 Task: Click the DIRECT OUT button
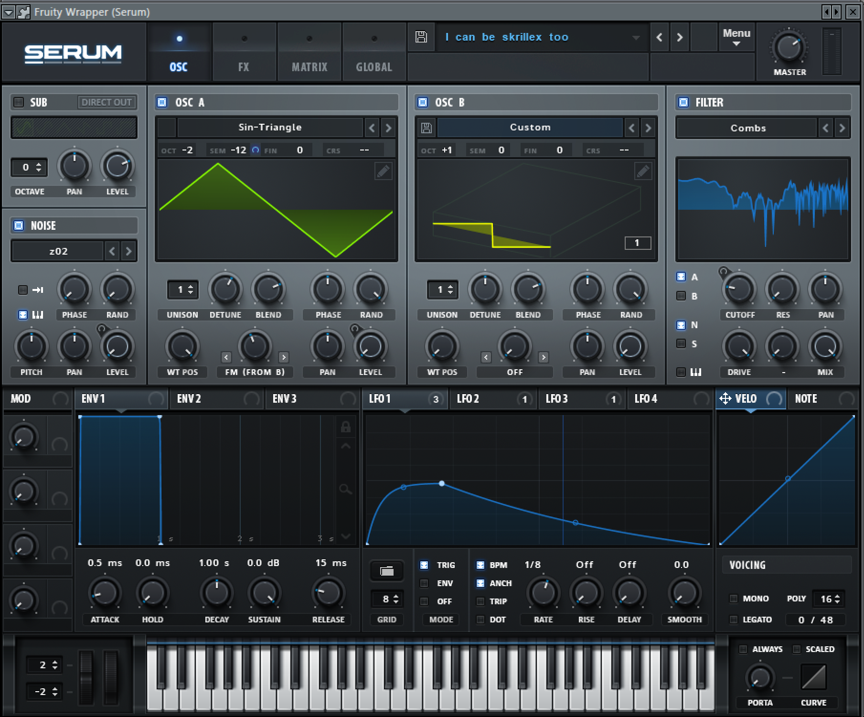107,102
